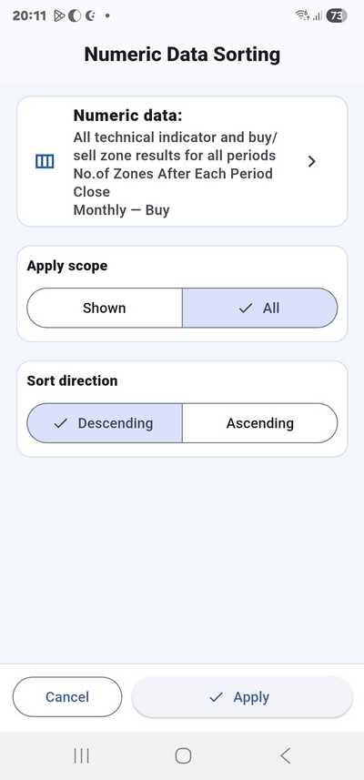Click the checkmark icon inside Descending segment
Viewport: 364px width, 780px height.
(x=61, y=423)
